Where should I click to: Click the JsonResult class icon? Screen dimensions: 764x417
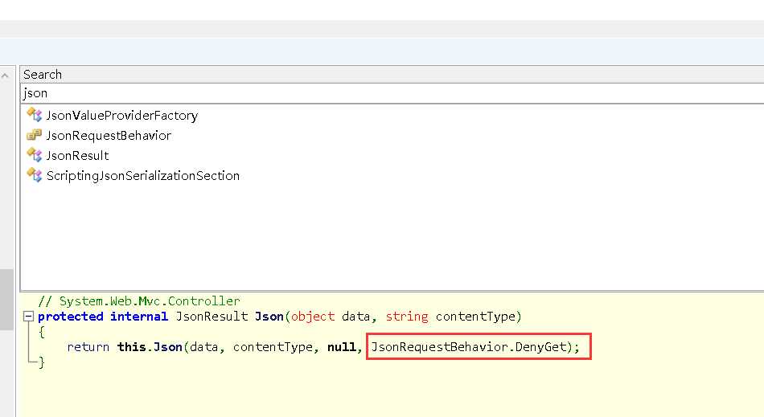tap(34, 155)
